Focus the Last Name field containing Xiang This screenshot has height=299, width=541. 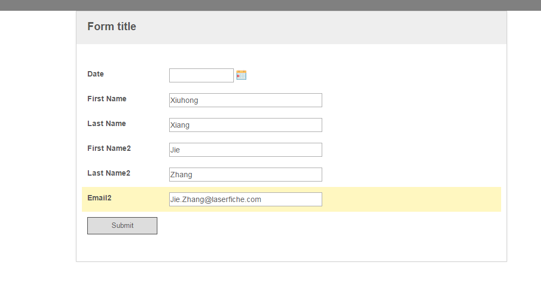coord(245,125)
